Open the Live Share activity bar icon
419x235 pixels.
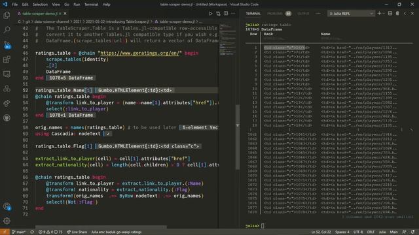[7, 103]
